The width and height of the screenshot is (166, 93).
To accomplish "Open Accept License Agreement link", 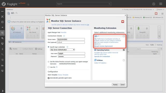I will point(103,46).
